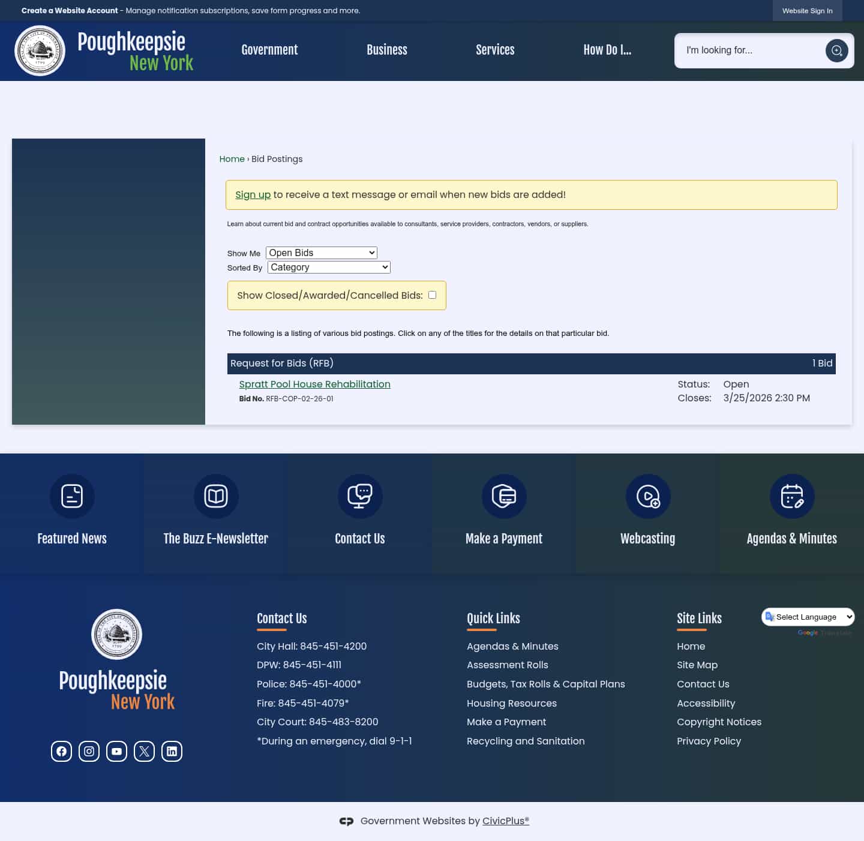Click the Agendas & Minutes calendar icon
864x841 pixels.
(791, 496)
